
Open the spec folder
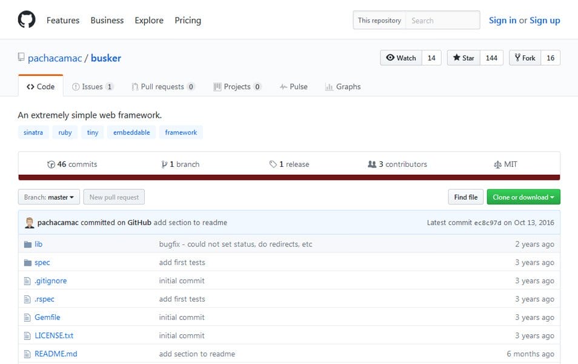tap(42, 263)
